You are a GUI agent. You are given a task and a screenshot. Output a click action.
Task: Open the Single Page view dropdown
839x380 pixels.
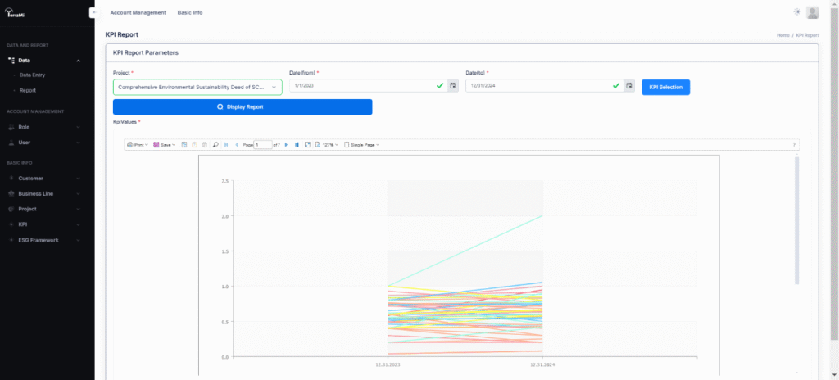click(363, 145)
